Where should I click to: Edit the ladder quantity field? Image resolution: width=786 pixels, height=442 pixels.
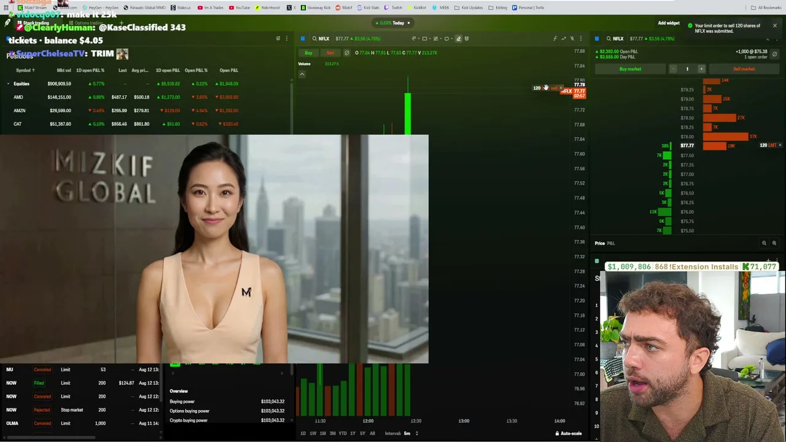tap(687, 69)
